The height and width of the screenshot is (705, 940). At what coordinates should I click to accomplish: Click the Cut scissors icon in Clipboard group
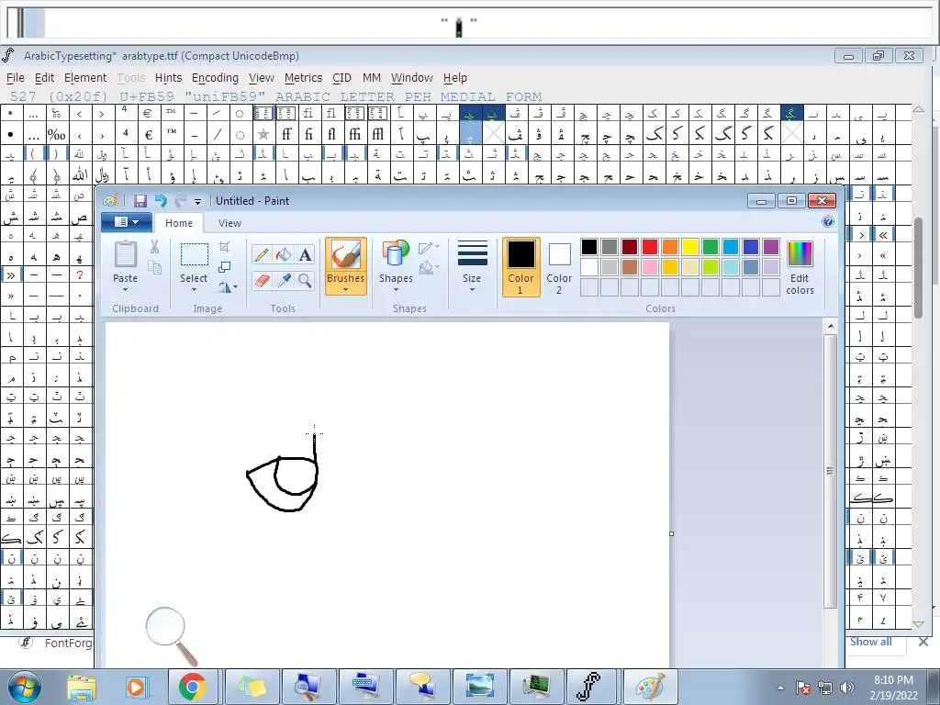coord(154,246)
